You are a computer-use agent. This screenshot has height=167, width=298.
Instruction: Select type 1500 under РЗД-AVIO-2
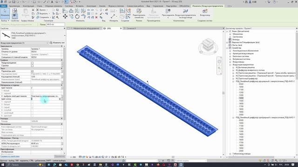tap(241, 101)
